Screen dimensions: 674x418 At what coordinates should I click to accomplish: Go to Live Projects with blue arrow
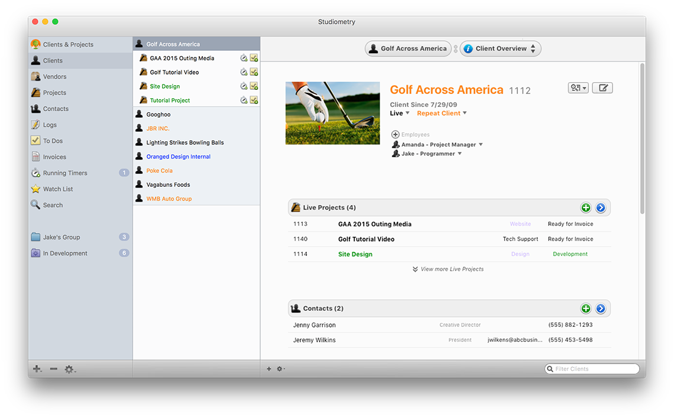(601, 208)
